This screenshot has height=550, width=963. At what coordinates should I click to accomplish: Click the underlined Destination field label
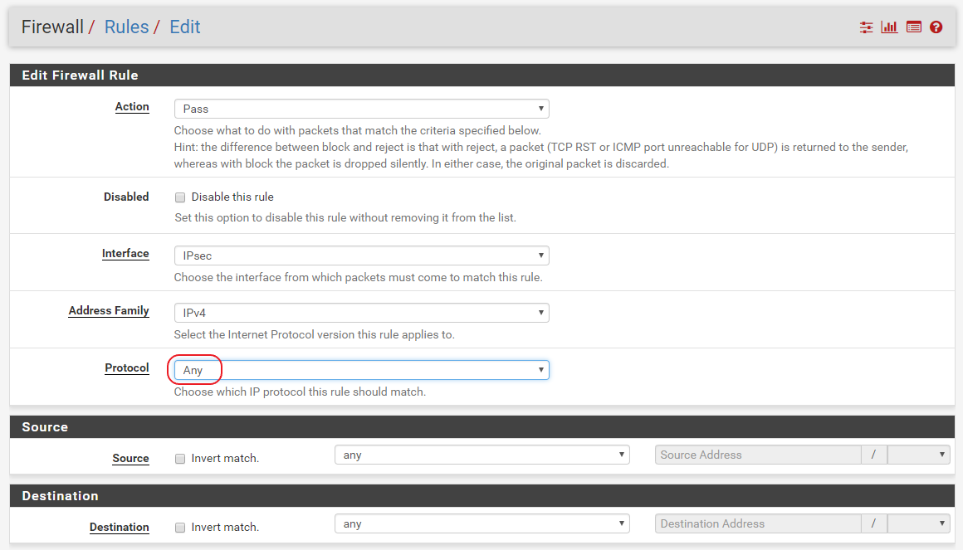pyautogui.click(x=120, y=528)
